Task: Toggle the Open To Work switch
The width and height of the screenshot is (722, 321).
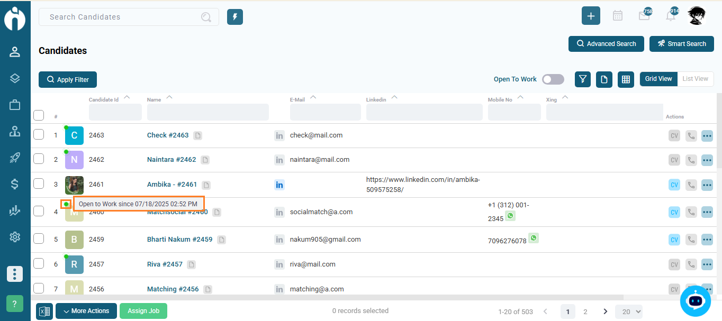Action: (553, 79)
